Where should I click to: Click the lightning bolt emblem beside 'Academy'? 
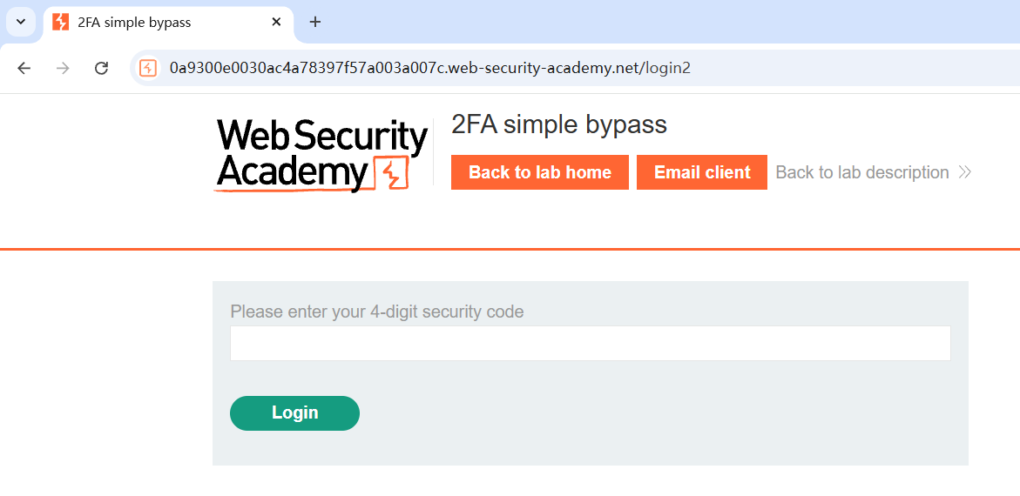(x=390, y=173)
